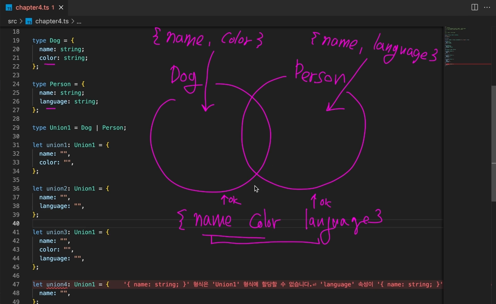Click the inline error message on line 47
496x304 pixels.
(283, 284)
